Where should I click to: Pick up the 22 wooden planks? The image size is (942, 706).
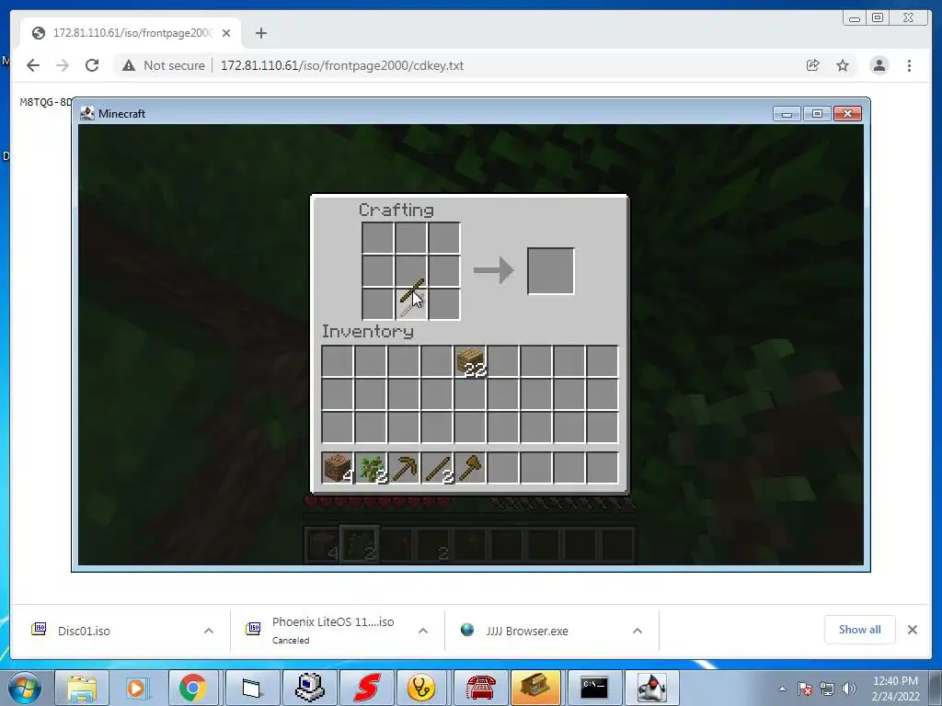(x=470, y=361)
